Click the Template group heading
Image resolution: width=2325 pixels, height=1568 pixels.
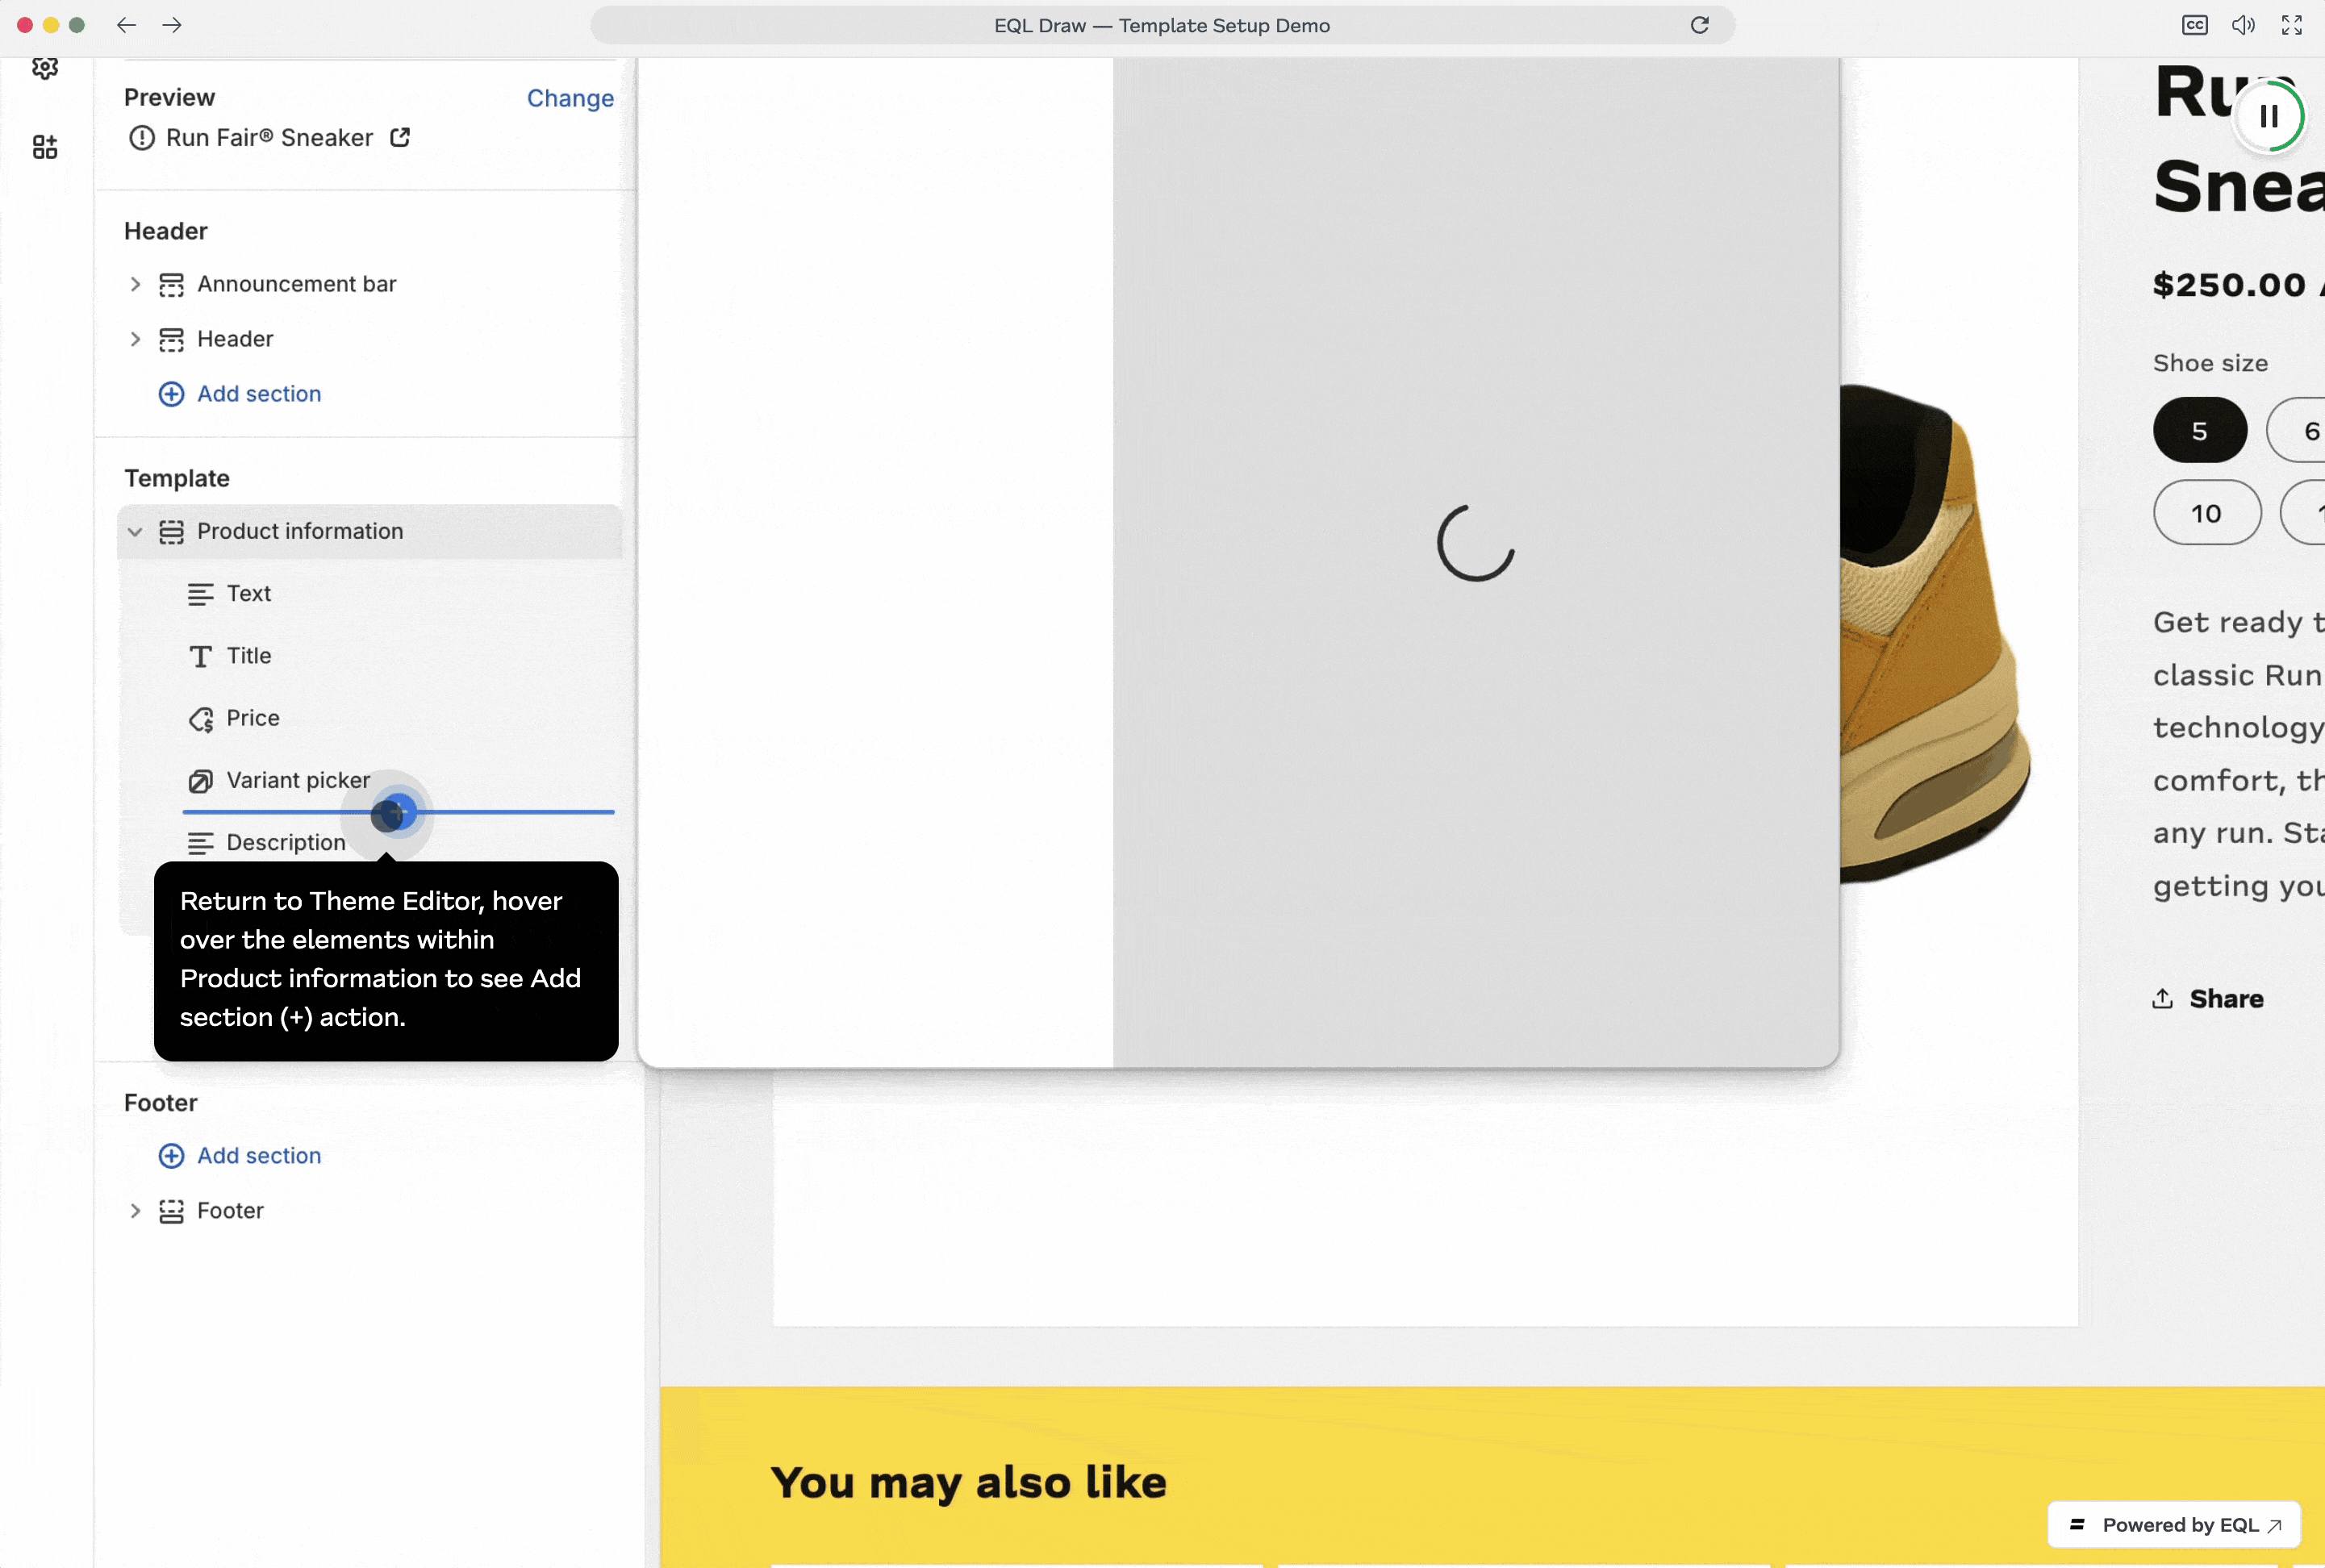coord(177,478)
